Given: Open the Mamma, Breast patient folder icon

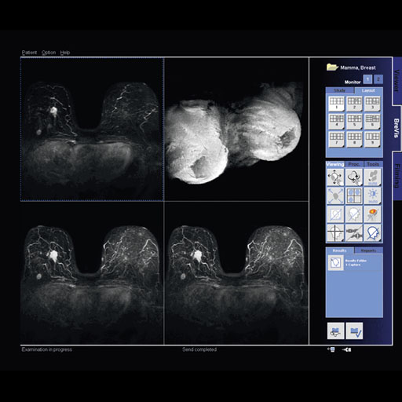Looking at the screenshot, I should (332, 68).
